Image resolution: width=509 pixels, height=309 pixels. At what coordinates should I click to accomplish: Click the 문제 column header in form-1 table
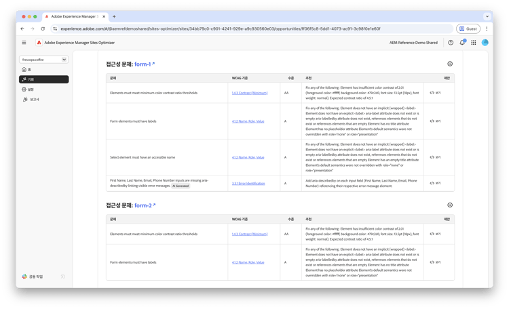(x=113, y=78)
